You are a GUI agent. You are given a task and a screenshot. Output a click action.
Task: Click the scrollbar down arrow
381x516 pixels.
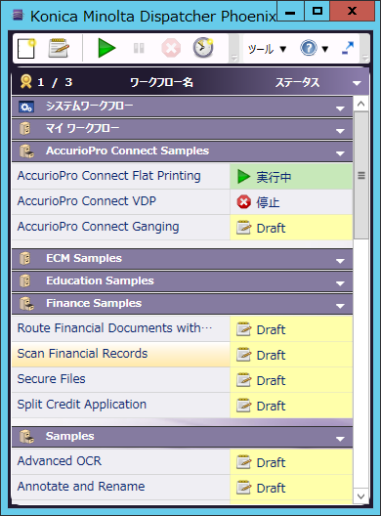(360, 495)
